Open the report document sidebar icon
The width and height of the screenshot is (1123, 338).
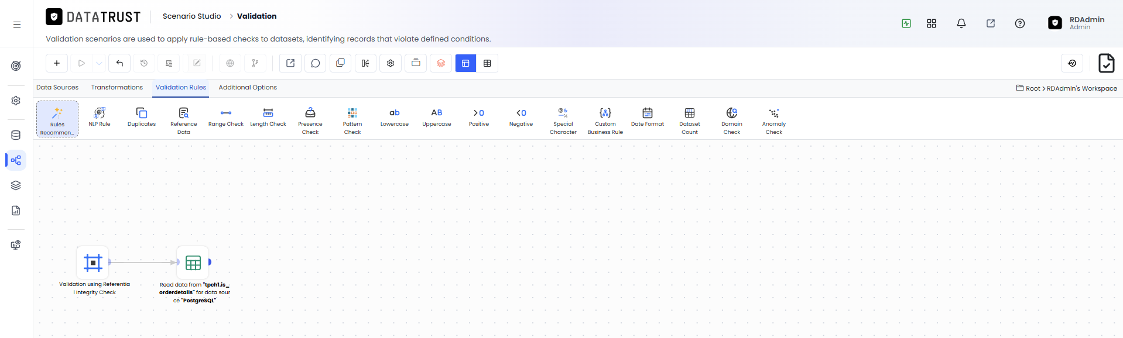(x=16, y=211)
